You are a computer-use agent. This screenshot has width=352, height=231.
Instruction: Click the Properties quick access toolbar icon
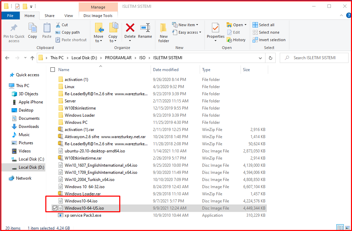click(x=17, y=6)
